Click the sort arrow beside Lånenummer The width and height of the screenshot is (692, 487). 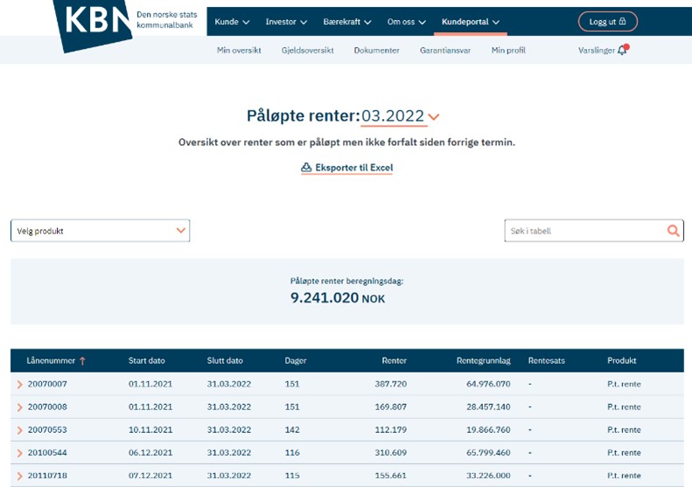point(83,361)
